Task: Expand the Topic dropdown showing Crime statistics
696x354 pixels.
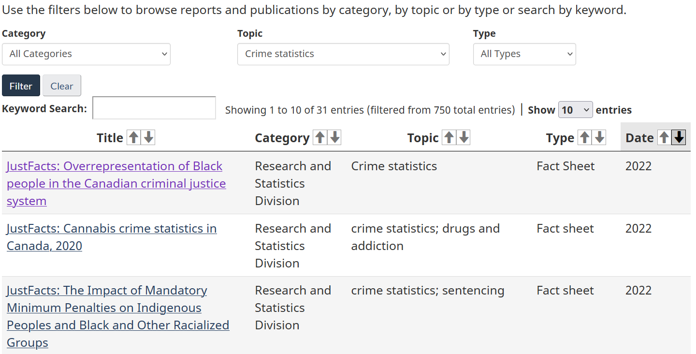Action: coord(343,54)
